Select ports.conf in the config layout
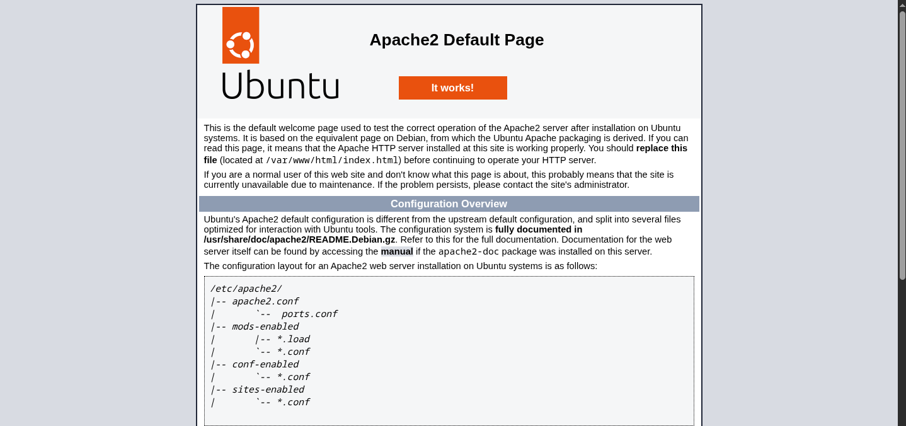The height and width of the screenshot is (426, 906). coord(309,314)
